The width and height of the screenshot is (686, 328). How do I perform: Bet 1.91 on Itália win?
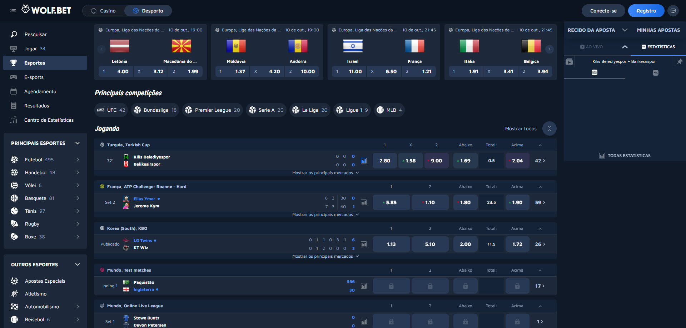click(466, 71)
